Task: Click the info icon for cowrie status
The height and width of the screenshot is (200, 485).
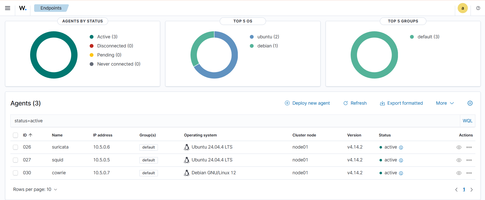Action: pos(401,173)
